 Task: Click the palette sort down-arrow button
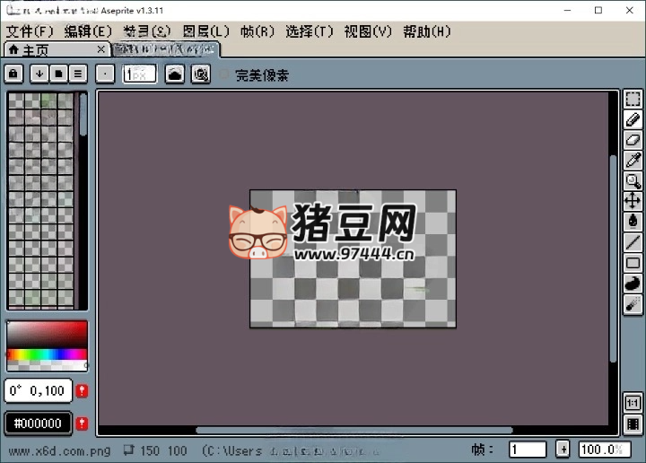coord(39,74)
